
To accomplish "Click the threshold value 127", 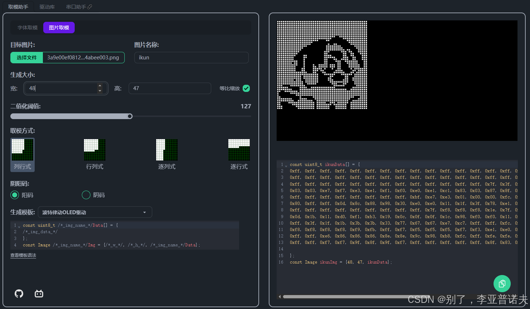I will tap(246, 106).
